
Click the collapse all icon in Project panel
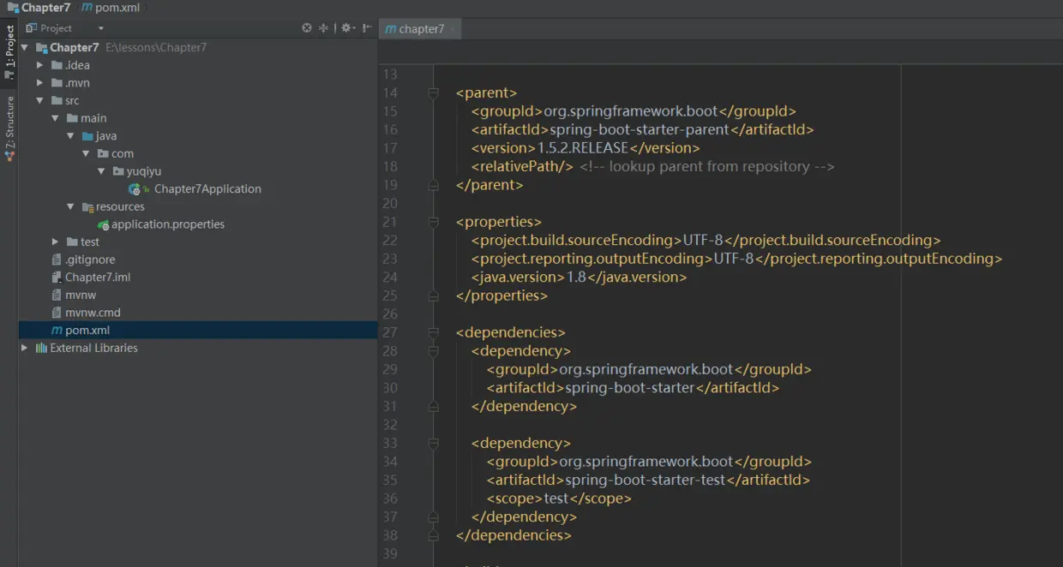coord(323,28)
